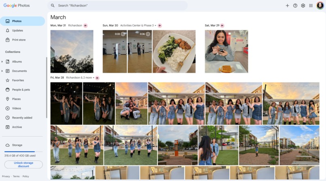Play the 0:33 video thumbnail
The height and width of the screenshot is (181, 326).
tap(115, 51)
